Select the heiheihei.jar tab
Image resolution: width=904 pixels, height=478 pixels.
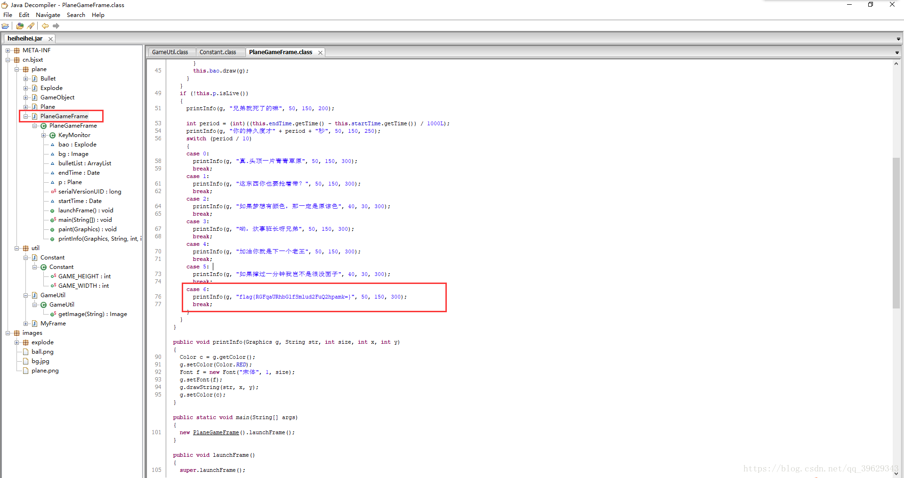pyautogui.click(x=25, y=39)
